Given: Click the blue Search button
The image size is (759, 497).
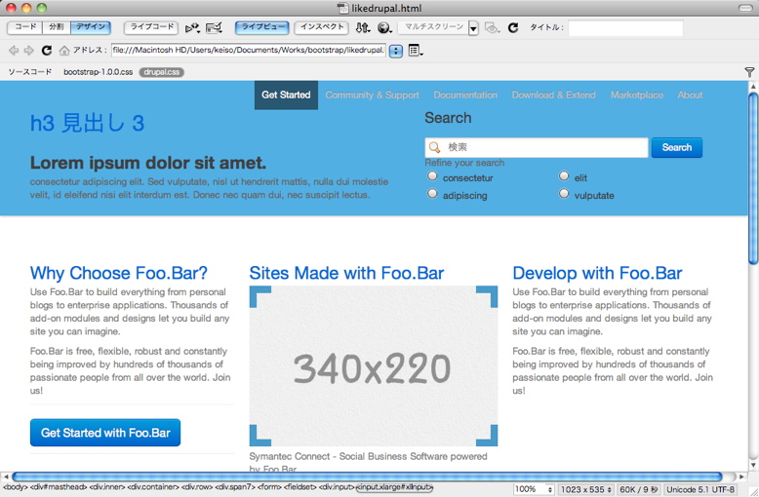Looking at the screenshot, I should [x=676, y=148].
